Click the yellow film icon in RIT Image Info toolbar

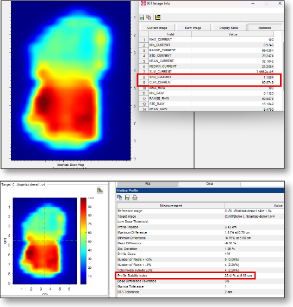158,17
